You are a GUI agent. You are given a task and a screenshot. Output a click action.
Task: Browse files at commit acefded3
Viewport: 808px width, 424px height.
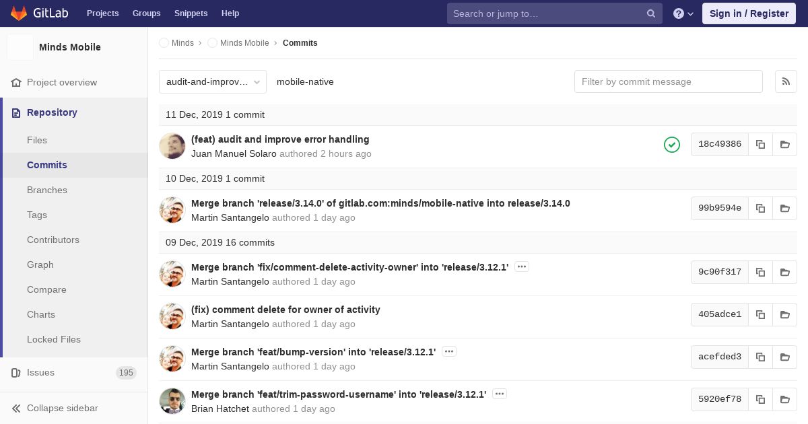point(784,357)
